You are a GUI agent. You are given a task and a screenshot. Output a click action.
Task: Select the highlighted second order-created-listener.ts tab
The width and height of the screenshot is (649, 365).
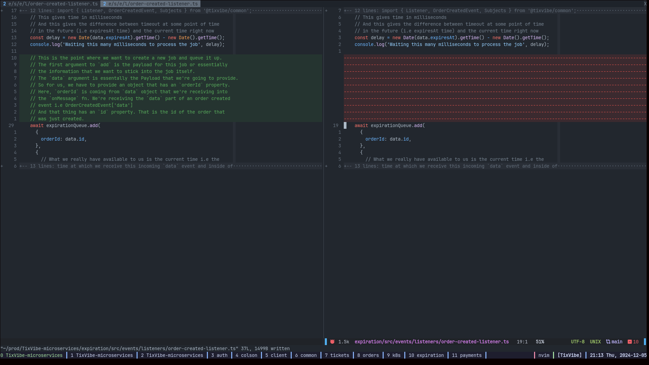[150, 4]
